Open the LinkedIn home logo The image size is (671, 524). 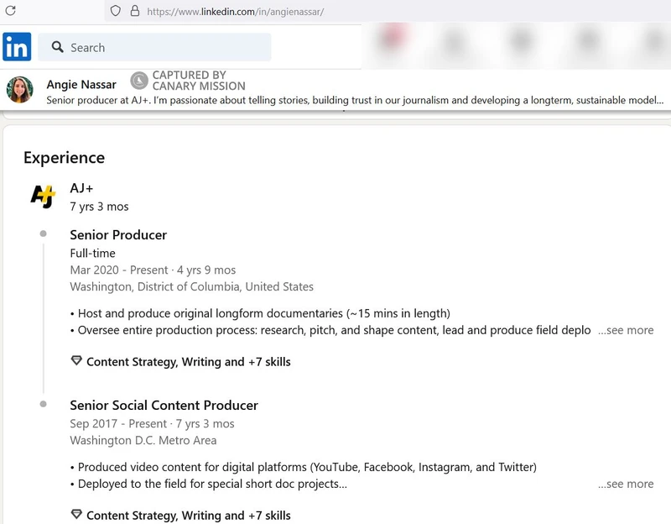point(17,47)
